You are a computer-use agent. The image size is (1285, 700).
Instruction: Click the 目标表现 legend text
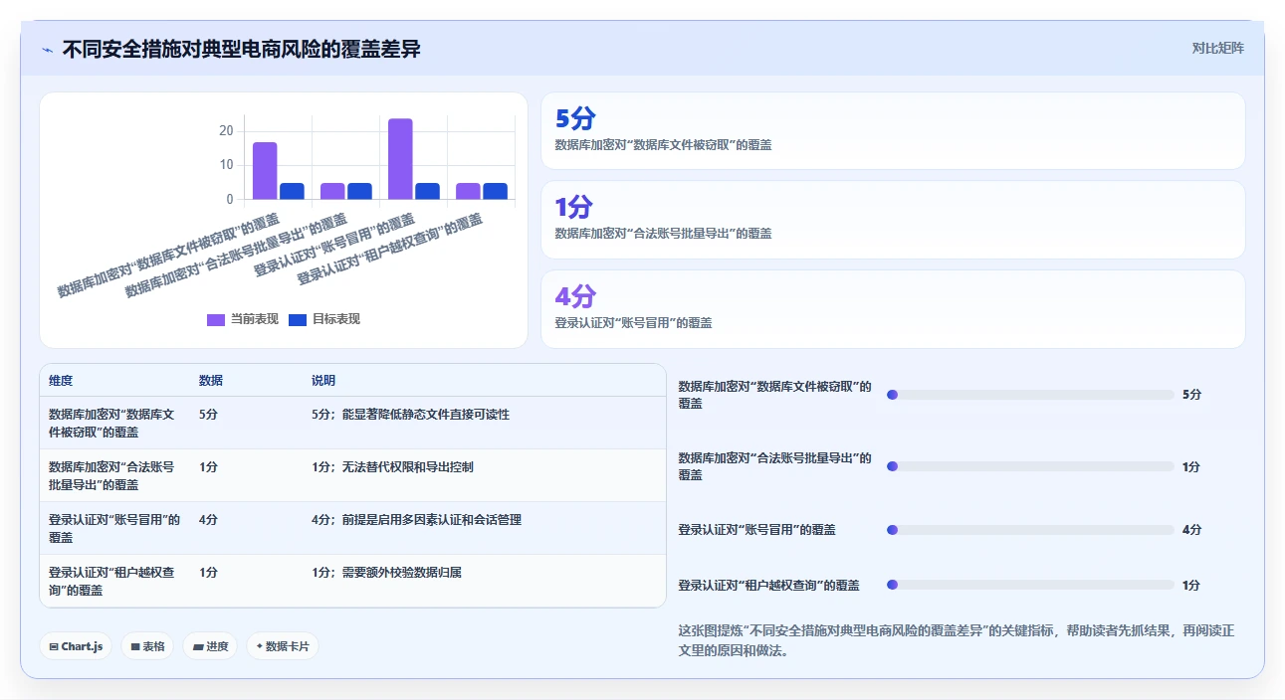336,319
